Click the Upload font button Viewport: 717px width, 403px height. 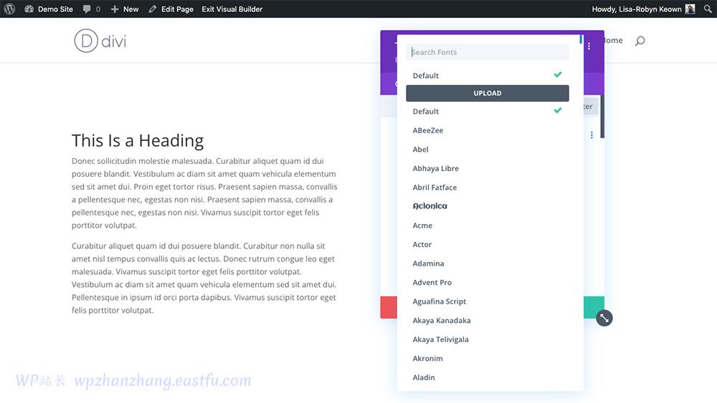(488, 93)
